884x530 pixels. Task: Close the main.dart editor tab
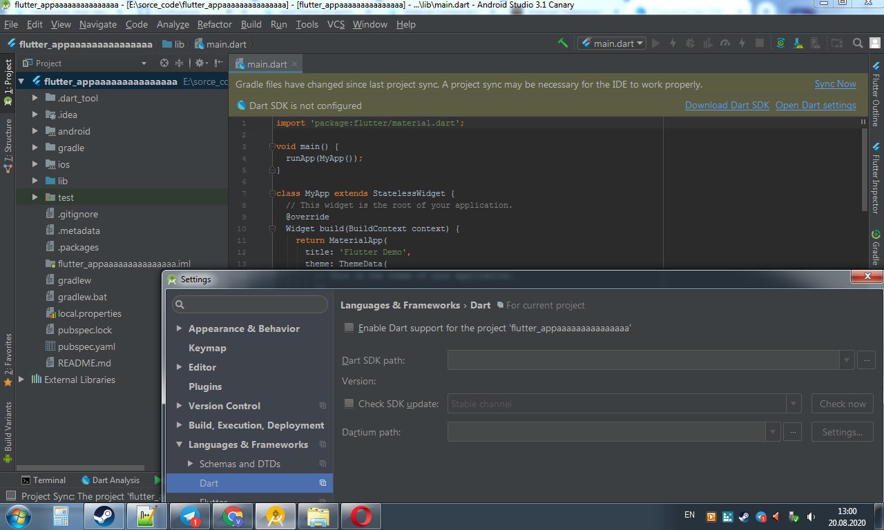(x=294, y=64)
